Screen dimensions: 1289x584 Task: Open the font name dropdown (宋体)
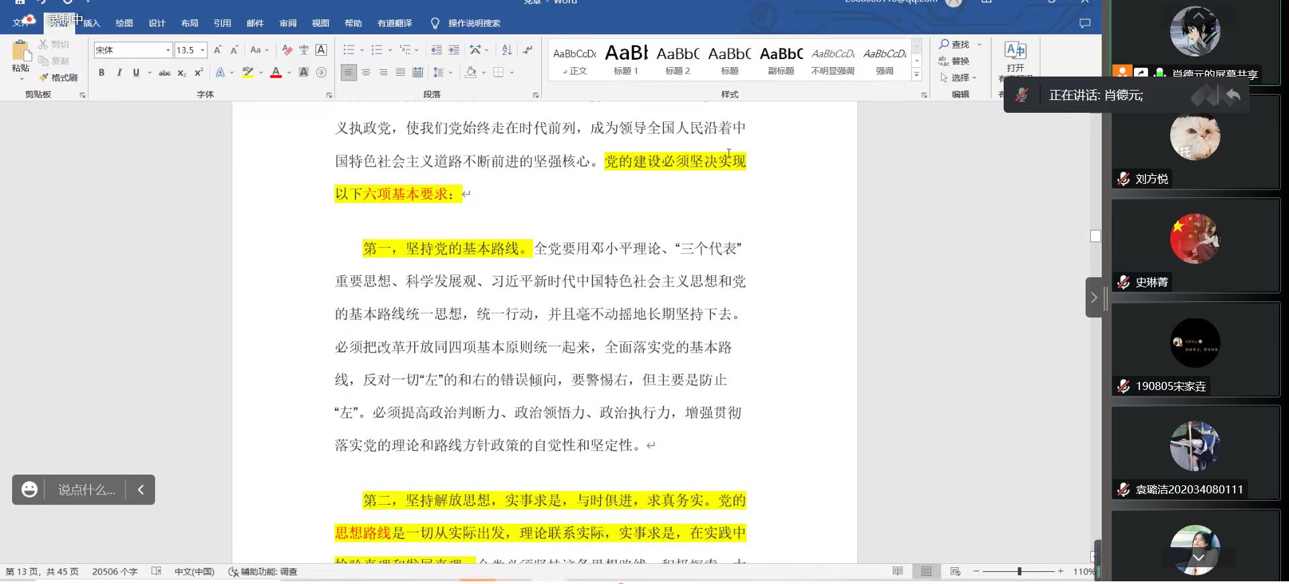(x=168, y=50)
